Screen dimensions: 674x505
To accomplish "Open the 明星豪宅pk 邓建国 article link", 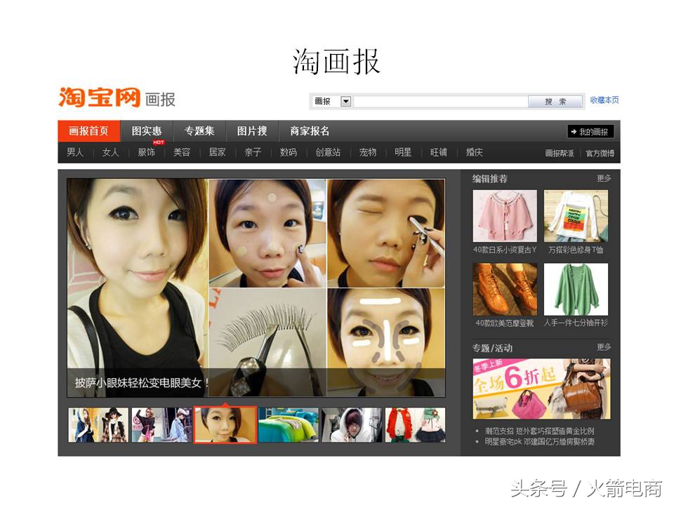I will [539, 441].
